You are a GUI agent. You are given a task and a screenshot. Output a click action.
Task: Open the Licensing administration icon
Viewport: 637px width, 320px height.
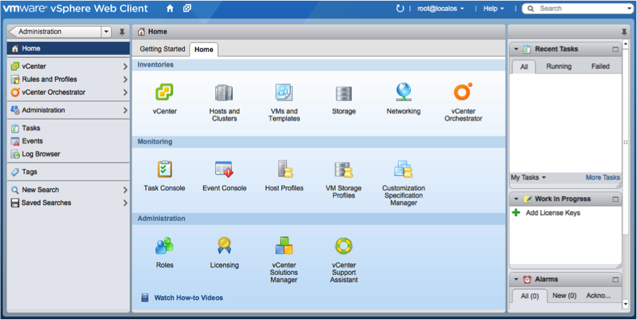224,245
